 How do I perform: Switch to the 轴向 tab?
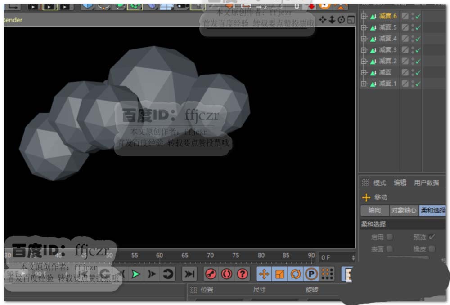(374, 210)
